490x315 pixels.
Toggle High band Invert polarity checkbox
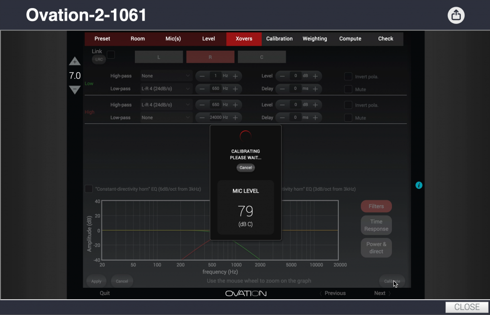pyautogui.click(x=348, y=105)
